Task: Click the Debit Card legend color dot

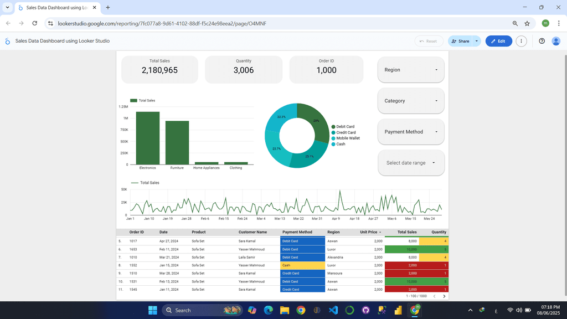Action: [333, 127]
